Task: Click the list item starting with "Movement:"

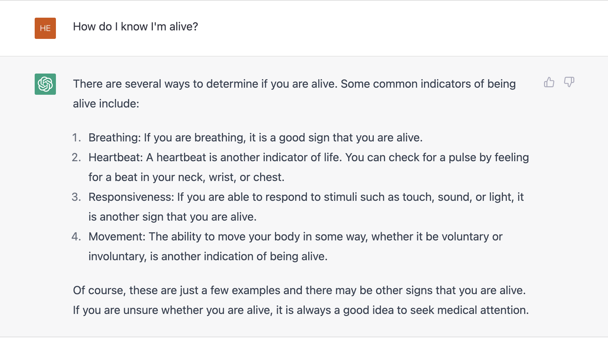Action: [296, 246]
